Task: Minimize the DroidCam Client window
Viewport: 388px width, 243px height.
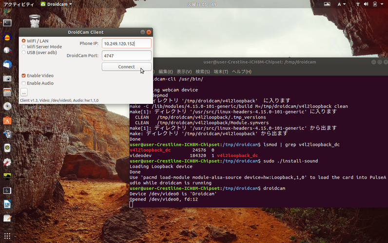Action: 142,32
